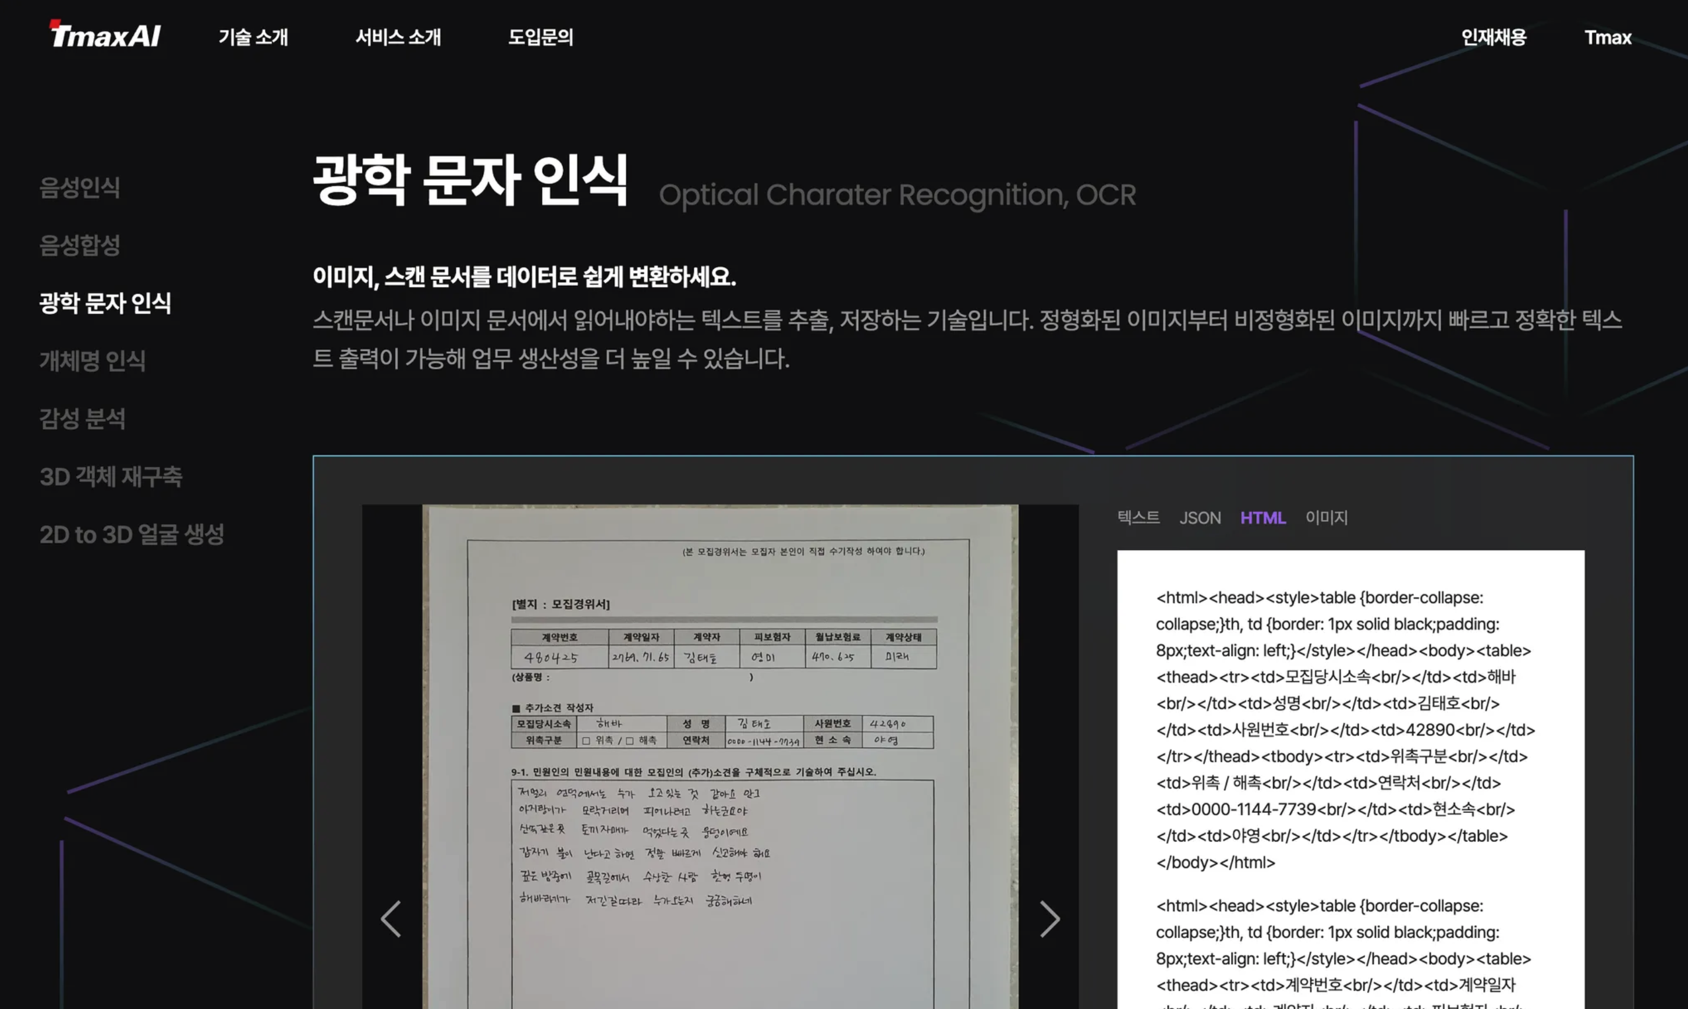Viewport: 1688px width, 1009px height.
Task: Switch to the 텍스트 output tab
Action: [1139, 517]
